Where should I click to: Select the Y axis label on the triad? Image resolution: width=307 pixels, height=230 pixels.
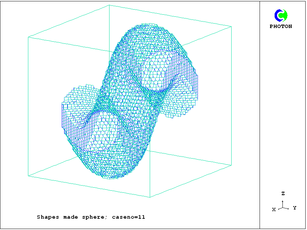[x=294, y=208]
